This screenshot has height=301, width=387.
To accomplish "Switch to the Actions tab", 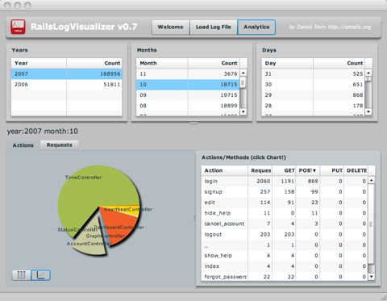I will point(23,145).
